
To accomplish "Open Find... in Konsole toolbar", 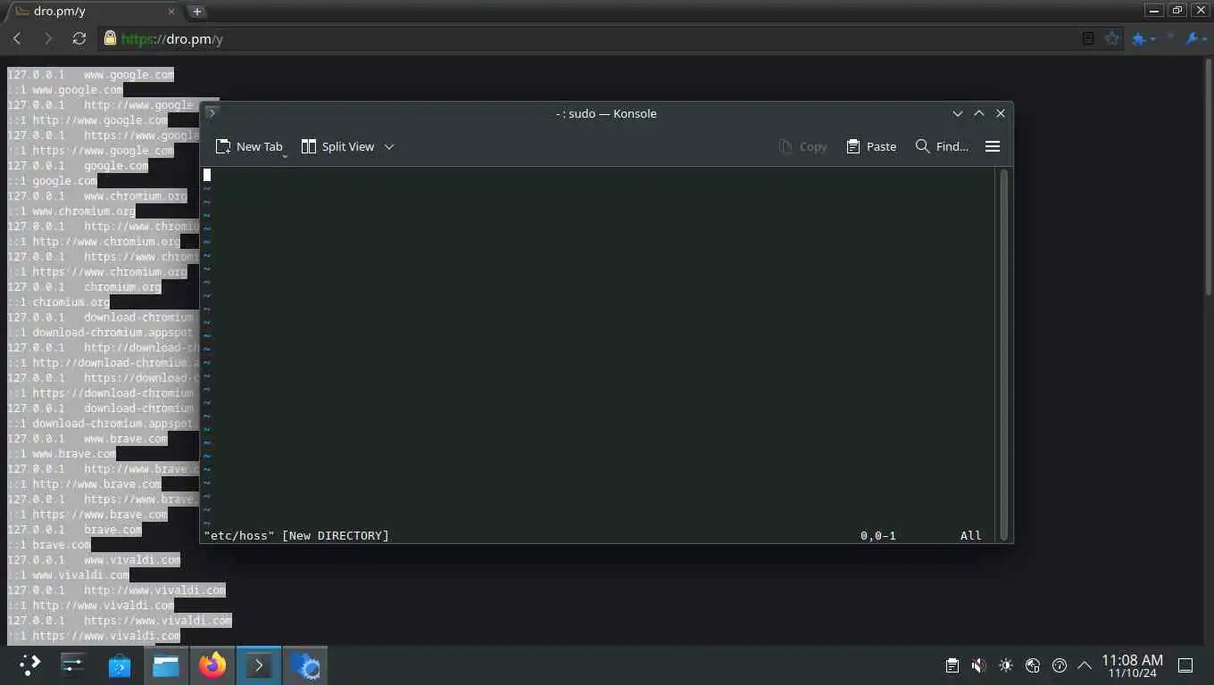I will [x=942, y=146].
